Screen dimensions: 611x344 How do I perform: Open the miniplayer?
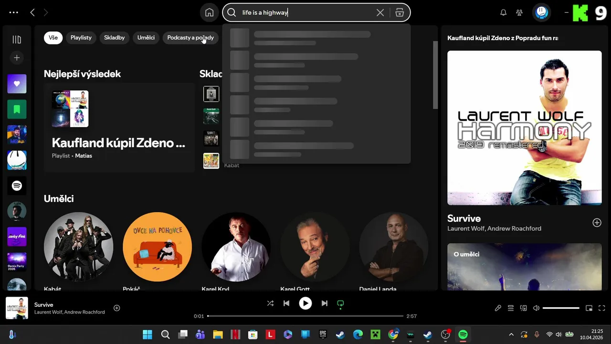589,308
